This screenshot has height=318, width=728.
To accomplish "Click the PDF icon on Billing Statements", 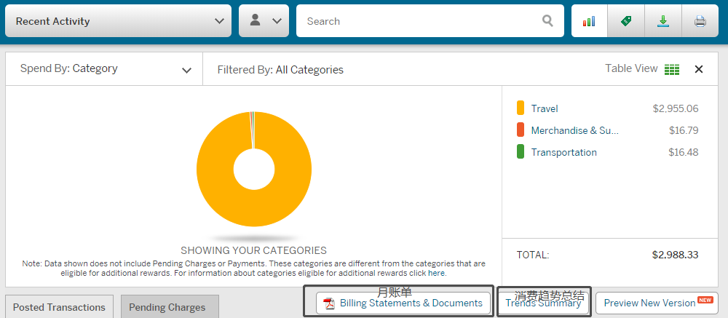I will (x=329, y=303).
